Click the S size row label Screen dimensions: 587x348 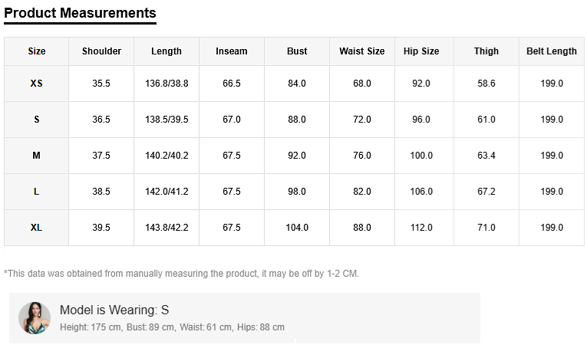pyautogui.click(x=36, y=120)
